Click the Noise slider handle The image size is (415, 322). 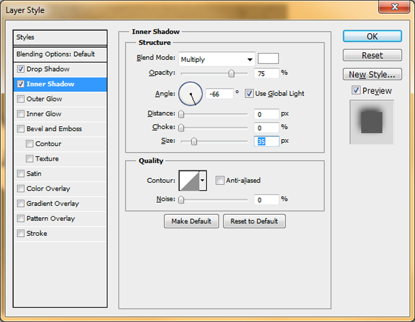[181, 200]
